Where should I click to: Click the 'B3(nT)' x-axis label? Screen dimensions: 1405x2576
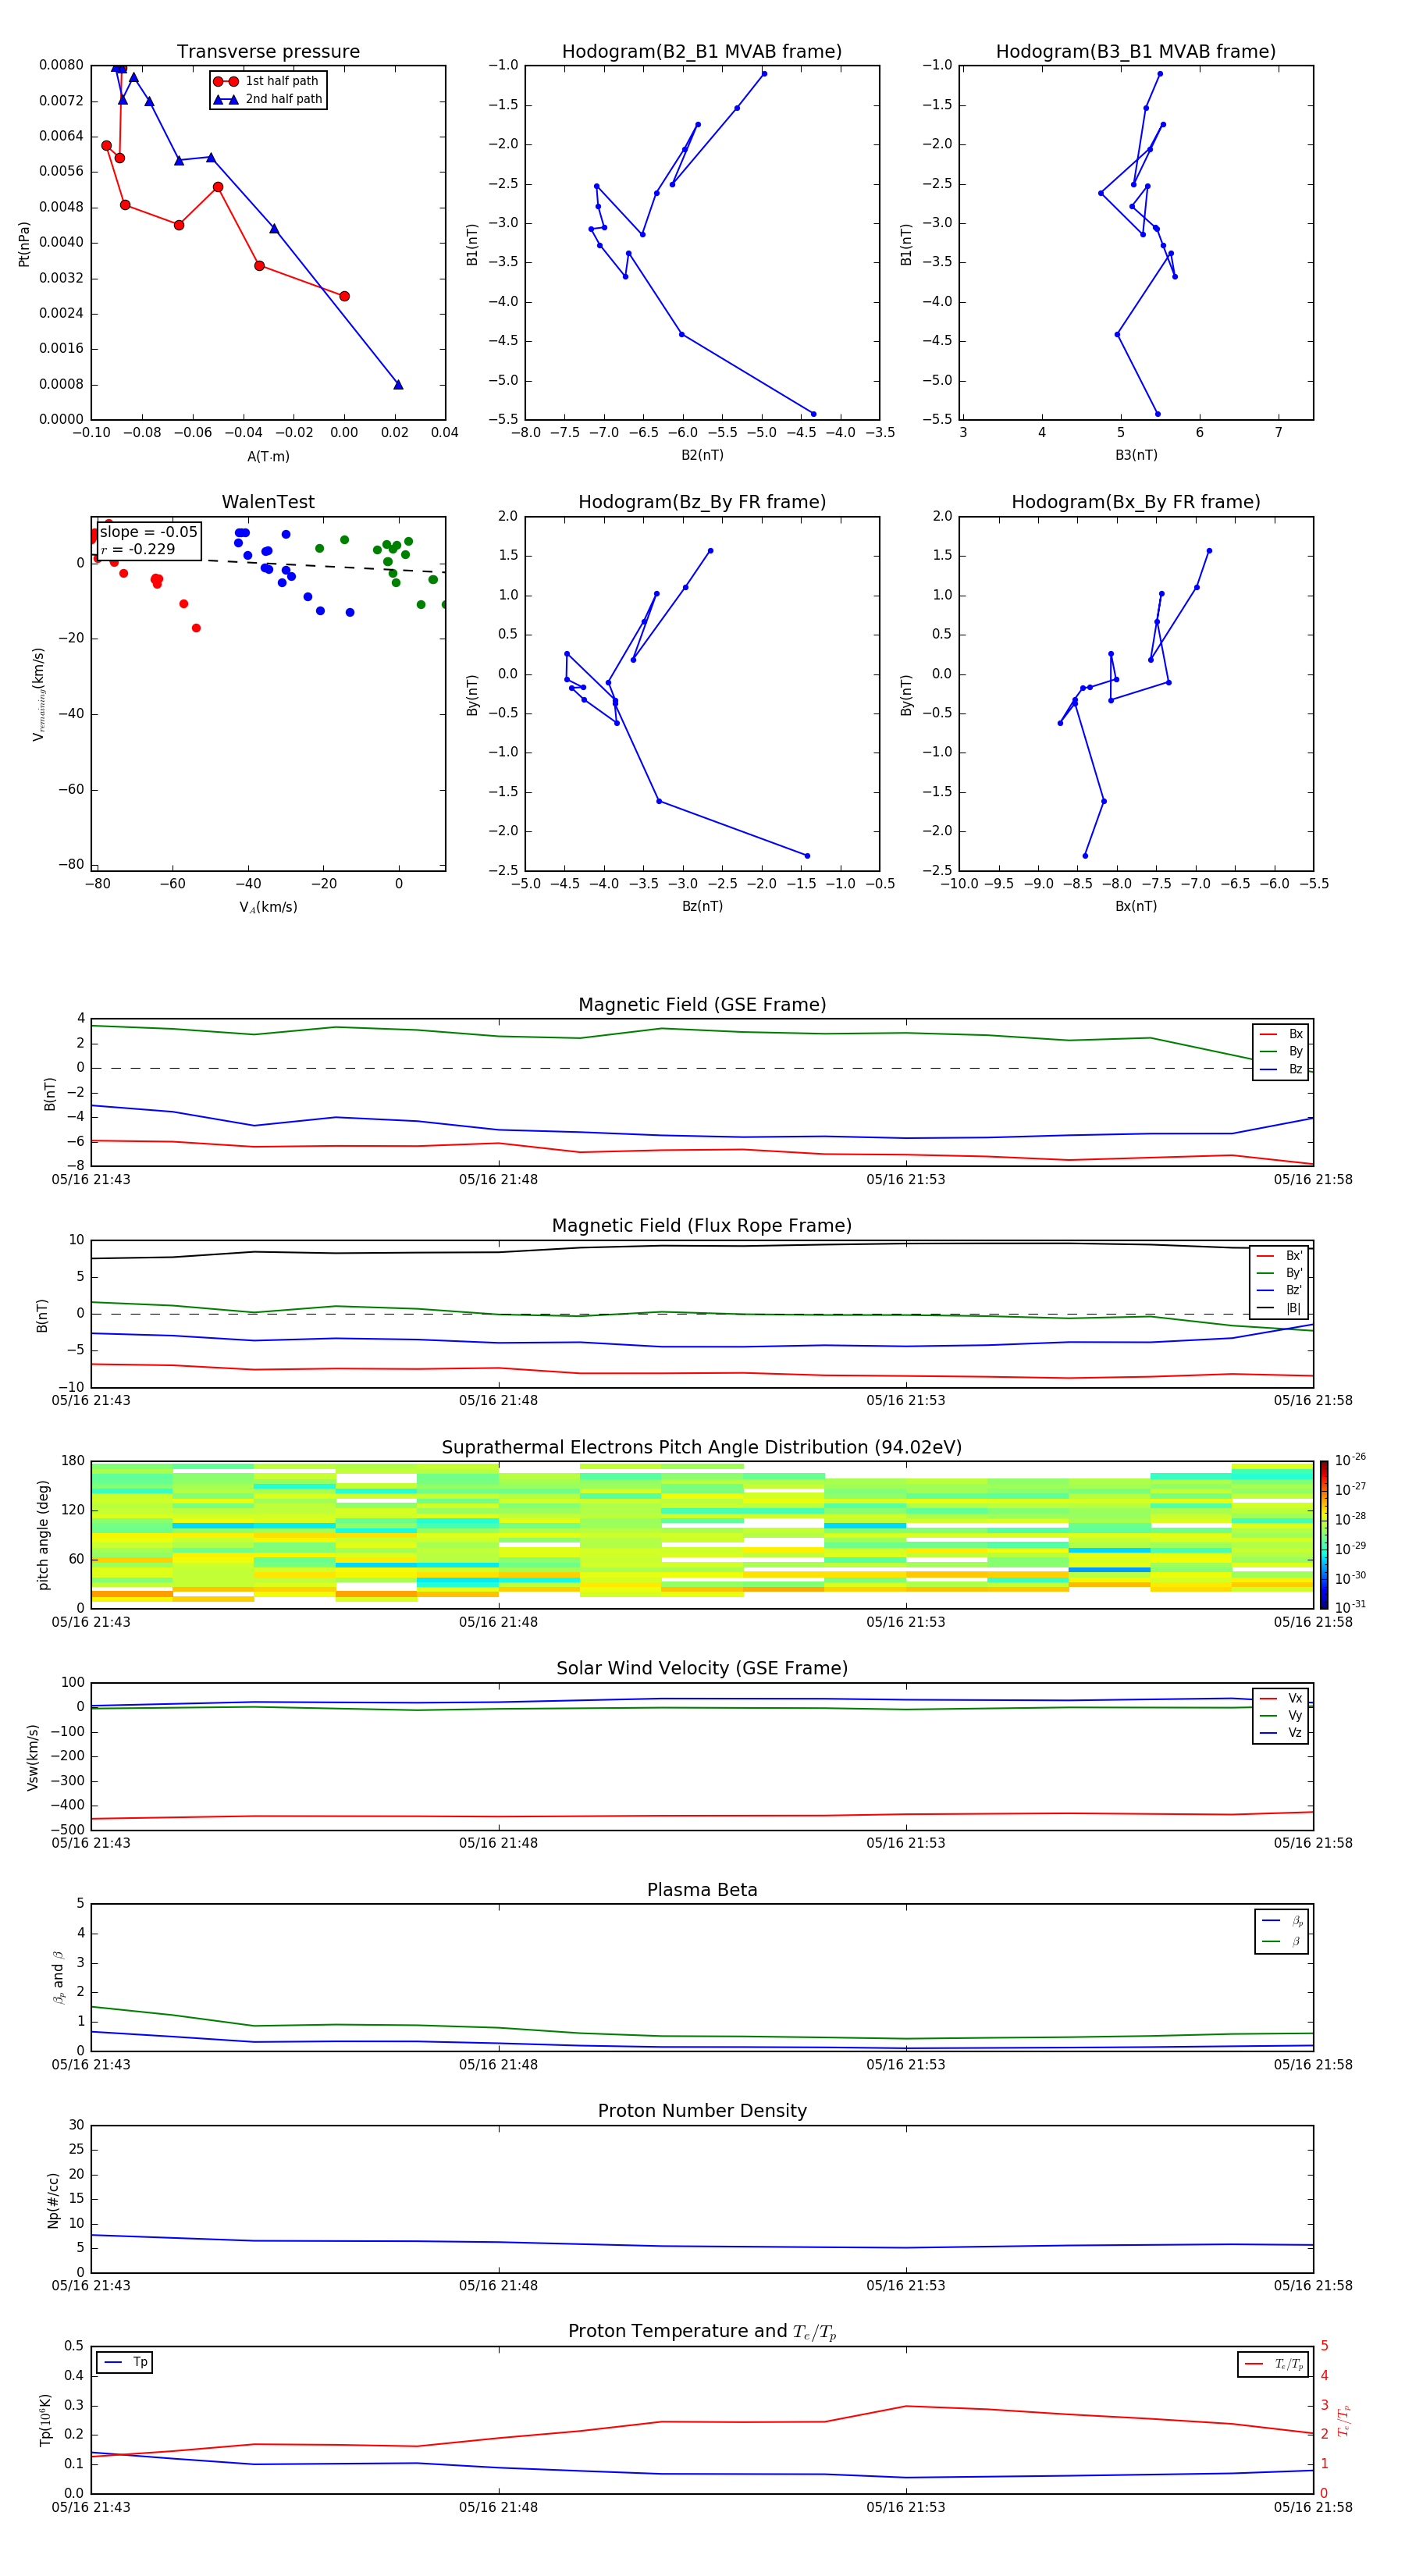click(1136, 455)
